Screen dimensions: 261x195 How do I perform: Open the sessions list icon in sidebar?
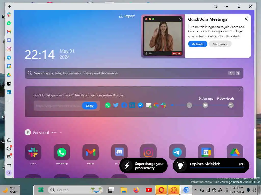(9, 165)
